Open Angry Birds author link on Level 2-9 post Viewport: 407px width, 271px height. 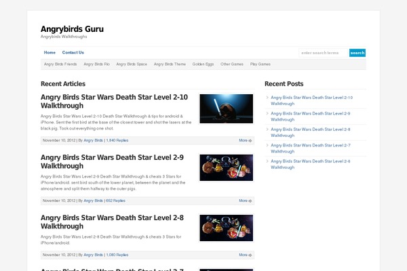click(x=93, y=201)
